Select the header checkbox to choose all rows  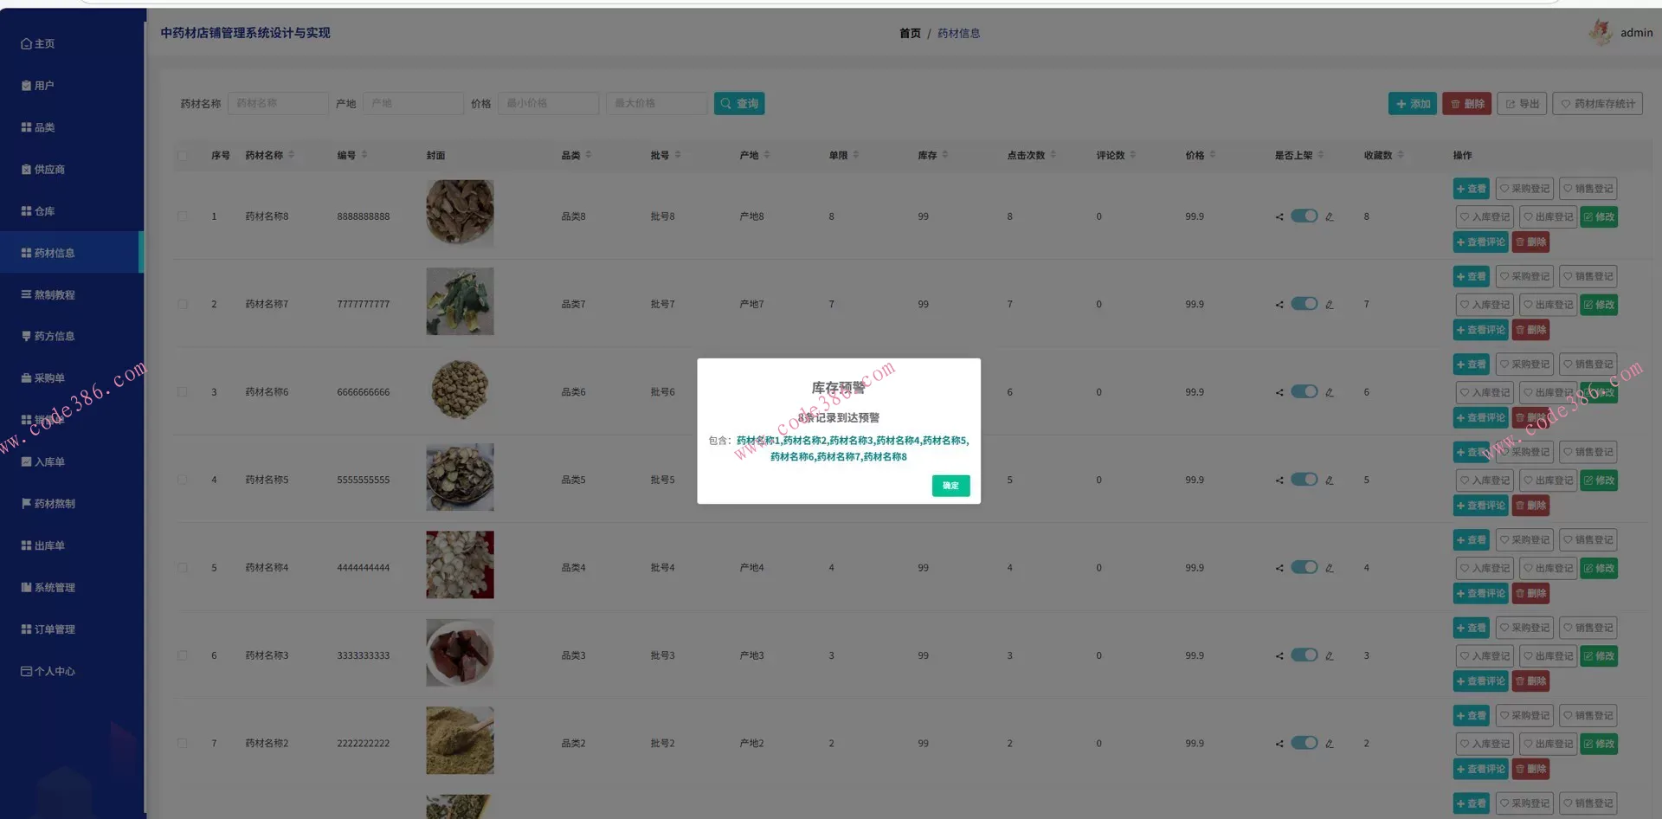pos(183,156)
